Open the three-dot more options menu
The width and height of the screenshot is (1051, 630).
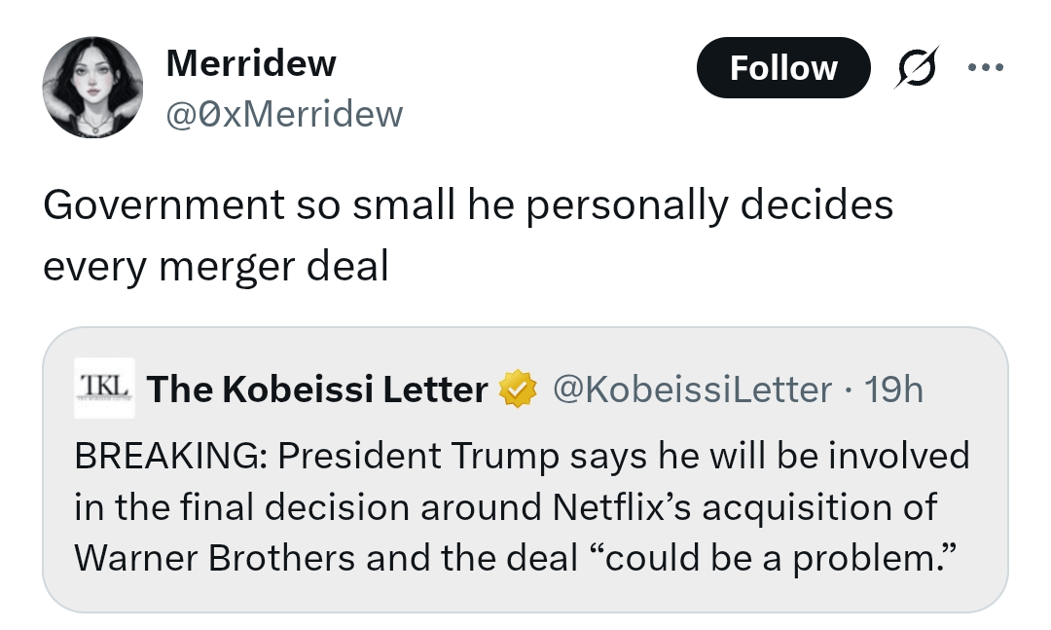coord(983,68)
